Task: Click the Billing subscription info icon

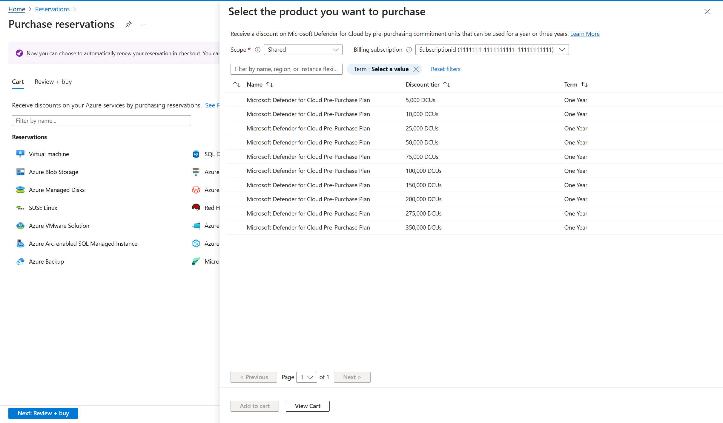Action: coord(409,50)
